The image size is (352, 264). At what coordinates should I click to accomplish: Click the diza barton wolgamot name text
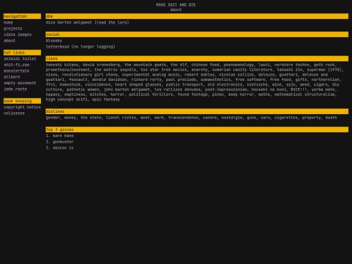[x=69, y=22]
